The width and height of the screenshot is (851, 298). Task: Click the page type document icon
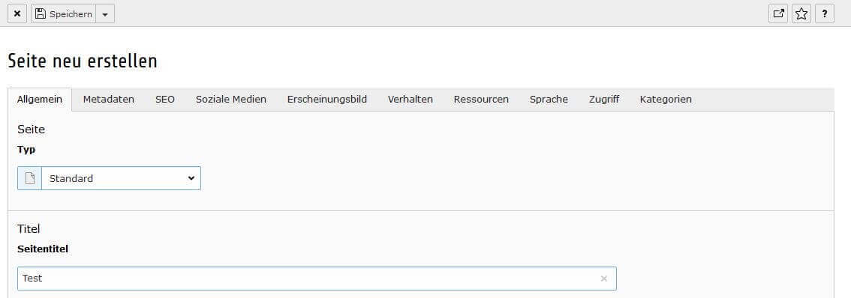coord(30,178)
